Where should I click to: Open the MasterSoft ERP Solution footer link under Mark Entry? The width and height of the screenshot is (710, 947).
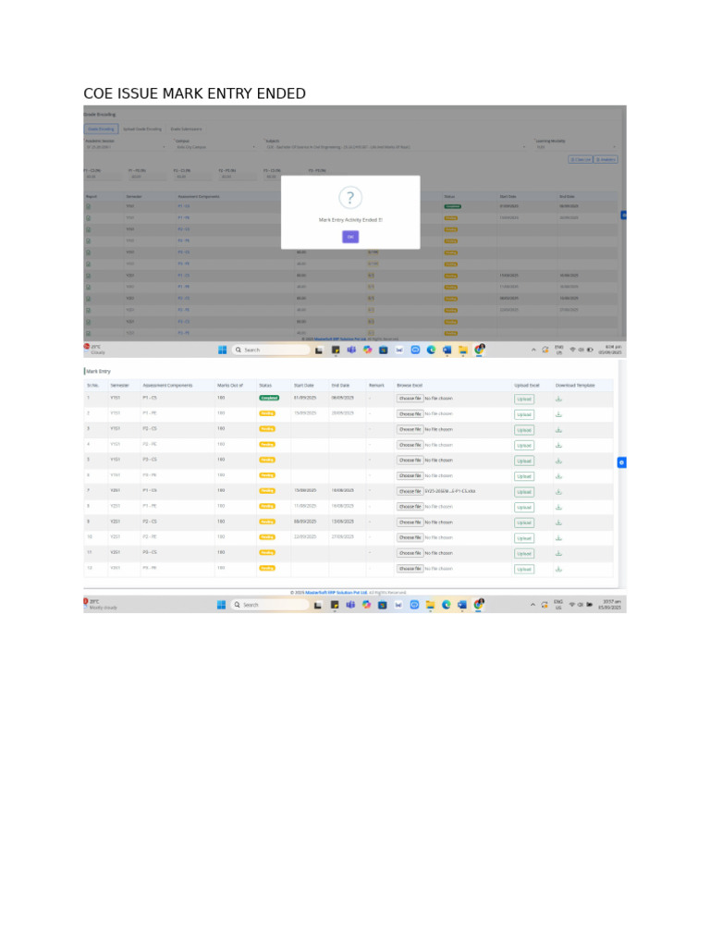tap(337, 593)
